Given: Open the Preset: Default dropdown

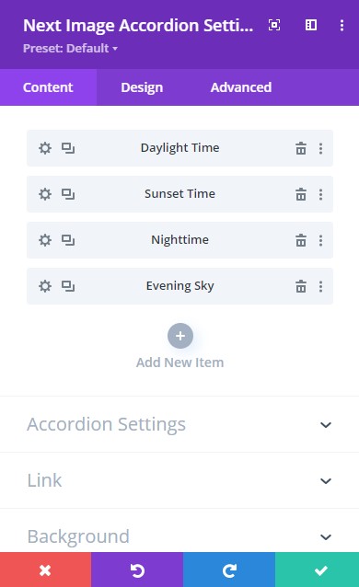Looking at the screenshot, I should click(70, 48).
